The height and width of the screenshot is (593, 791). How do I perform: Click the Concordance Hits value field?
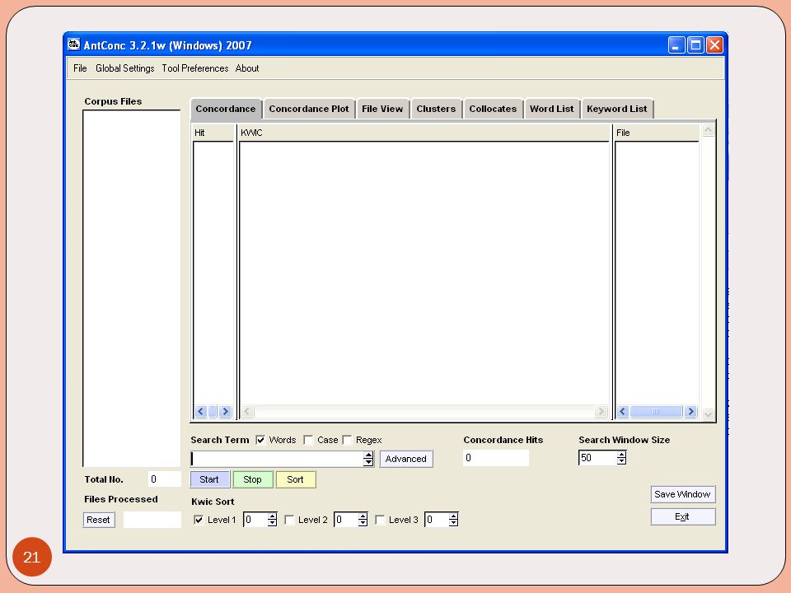[496, 458]
